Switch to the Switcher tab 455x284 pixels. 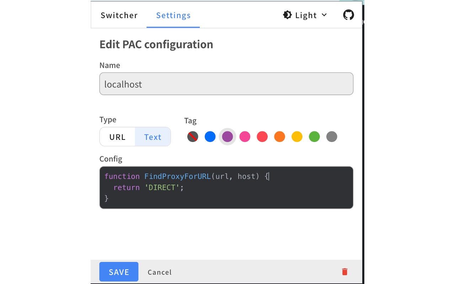coord(119,15)
